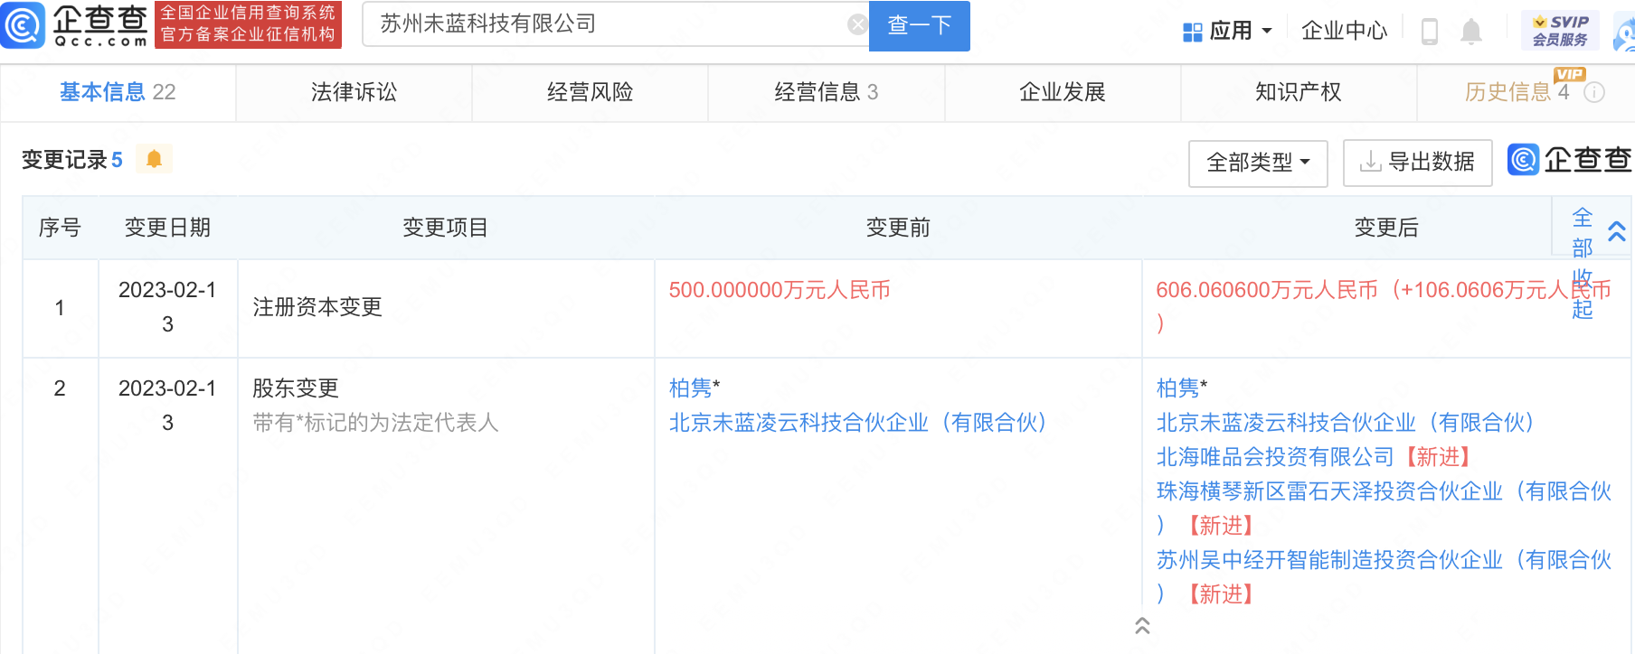The height and width of the screenshot is (654, 1635).
Task: Open 柏隽* link in the 变更前 column
Action: click(695, 388)
